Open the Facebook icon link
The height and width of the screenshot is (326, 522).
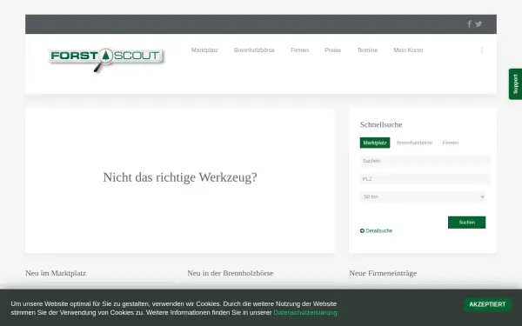coord(469,24)
